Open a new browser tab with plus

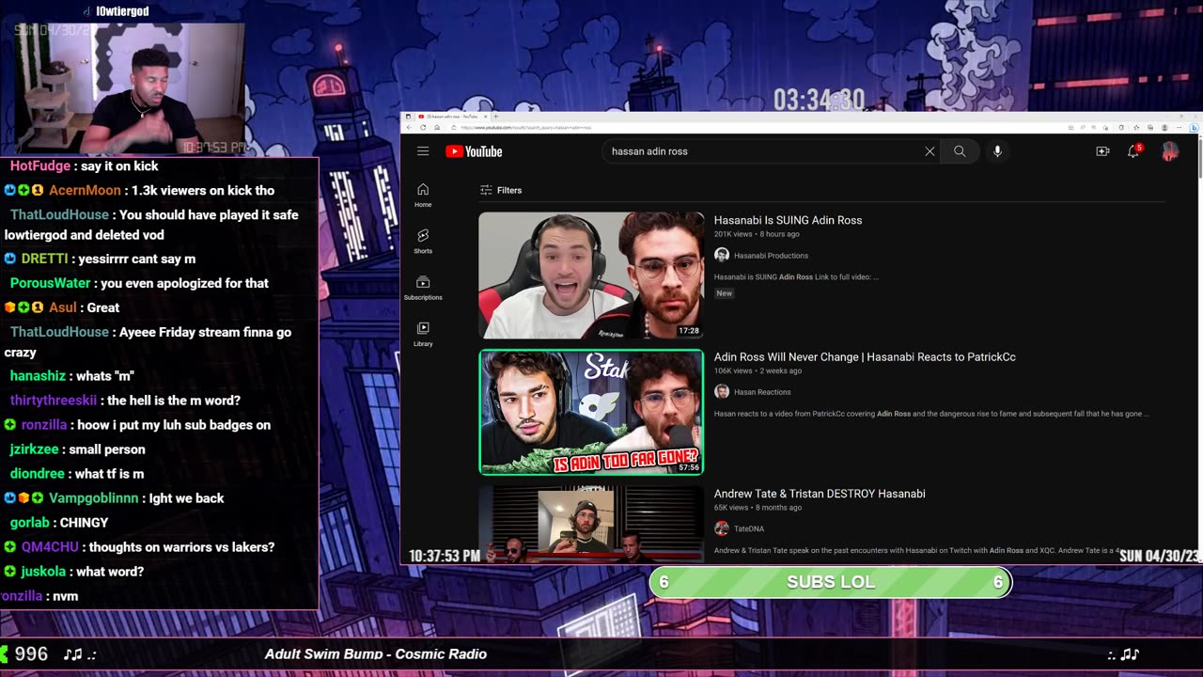coord(495,117)
